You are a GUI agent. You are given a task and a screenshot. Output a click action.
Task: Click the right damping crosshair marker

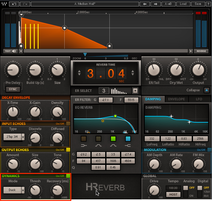189,122
